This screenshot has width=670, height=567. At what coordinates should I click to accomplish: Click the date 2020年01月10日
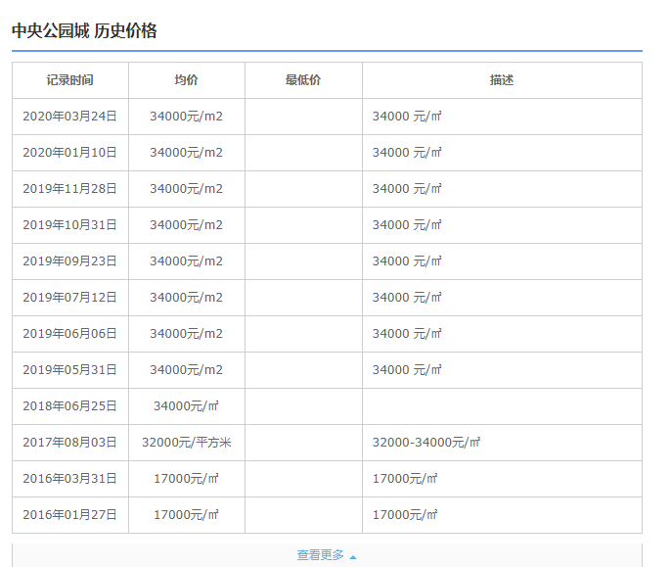[69, 153]
